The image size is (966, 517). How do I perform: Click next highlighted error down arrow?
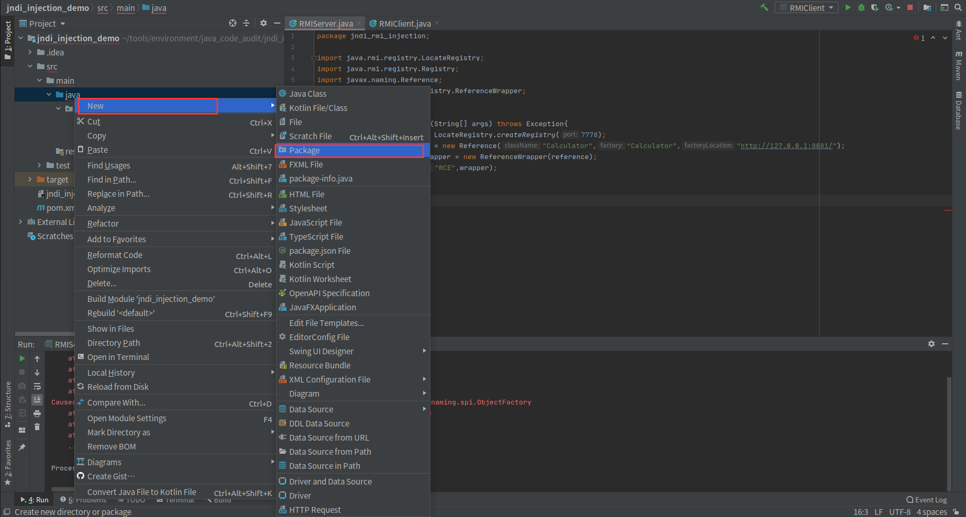click(x=945, y=38)
